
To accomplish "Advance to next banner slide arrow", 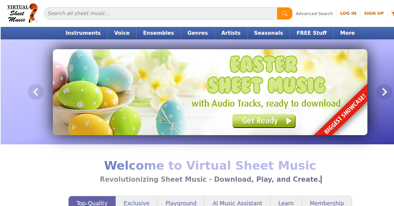I will pos(384,92).
